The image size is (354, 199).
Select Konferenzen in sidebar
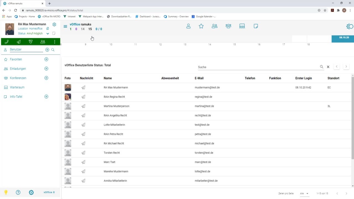(x=18, y=78)
